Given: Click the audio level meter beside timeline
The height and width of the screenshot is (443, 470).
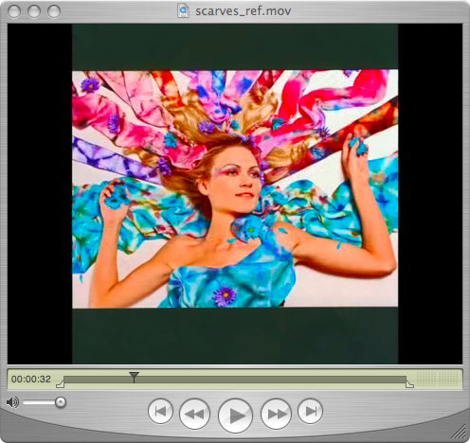Looking at the screenshot, I should pyautogui.click(x=437, y=379).
